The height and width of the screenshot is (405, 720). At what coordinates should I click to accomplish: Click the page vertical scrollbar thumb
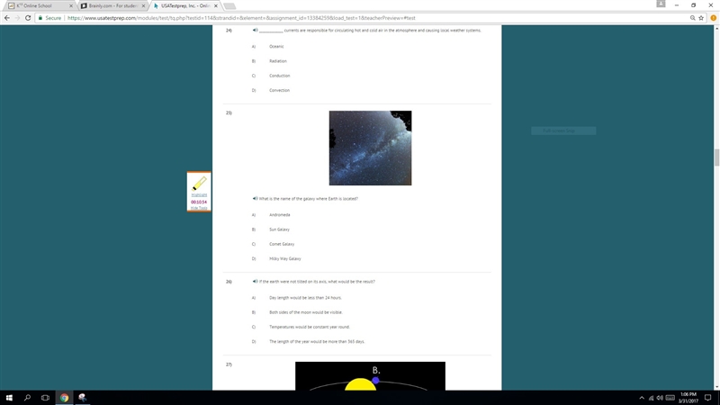coord(716,157)
